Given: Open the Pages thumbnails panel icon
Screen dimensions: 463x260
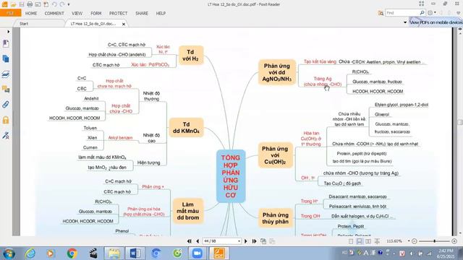Looking at the screenshot, I should pos(6,59).
